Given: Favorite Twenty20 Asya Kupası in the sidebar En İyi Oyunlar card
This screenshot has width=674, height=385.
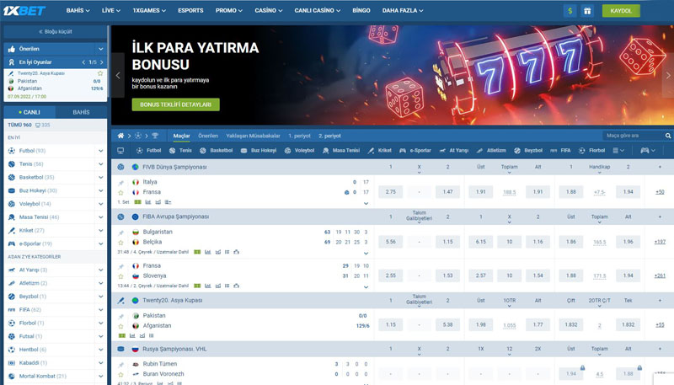Looking at the screenshot, I should pyautogui.click(x=100, y=73).
